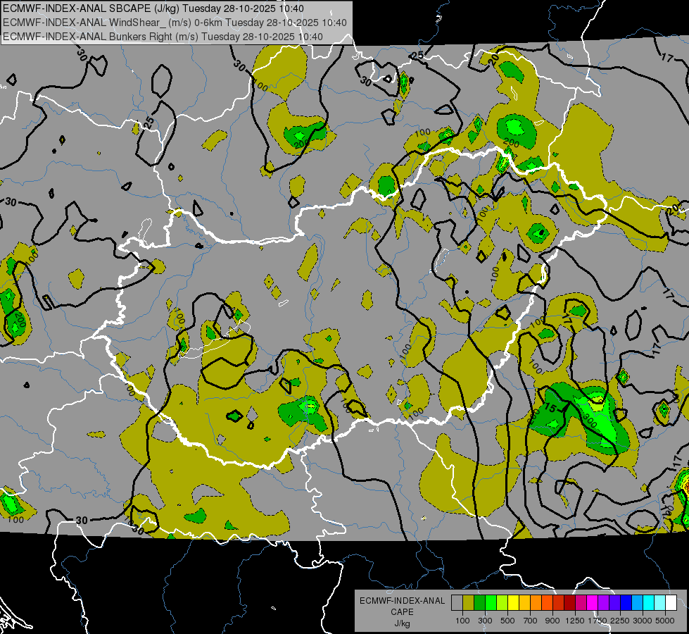Select the Bunkers Right (m/s) title line
This screenshot has height=634, width=689.
click(163, 37)
